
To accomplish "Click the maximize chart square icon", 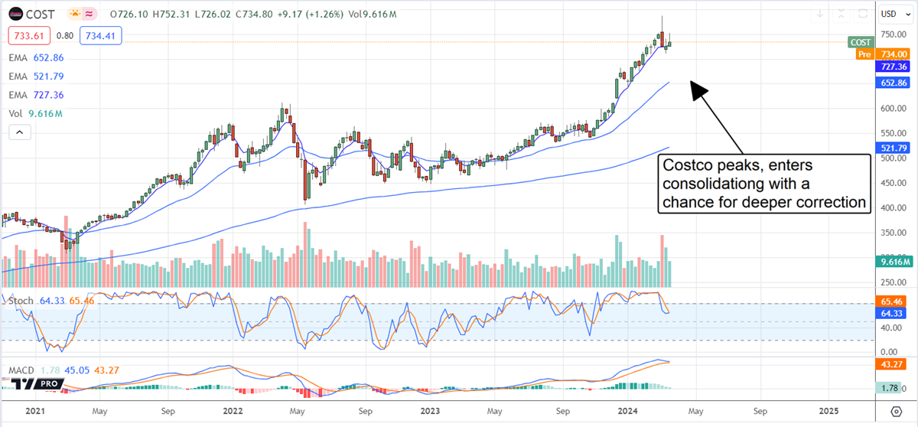I will click(863, 14).
